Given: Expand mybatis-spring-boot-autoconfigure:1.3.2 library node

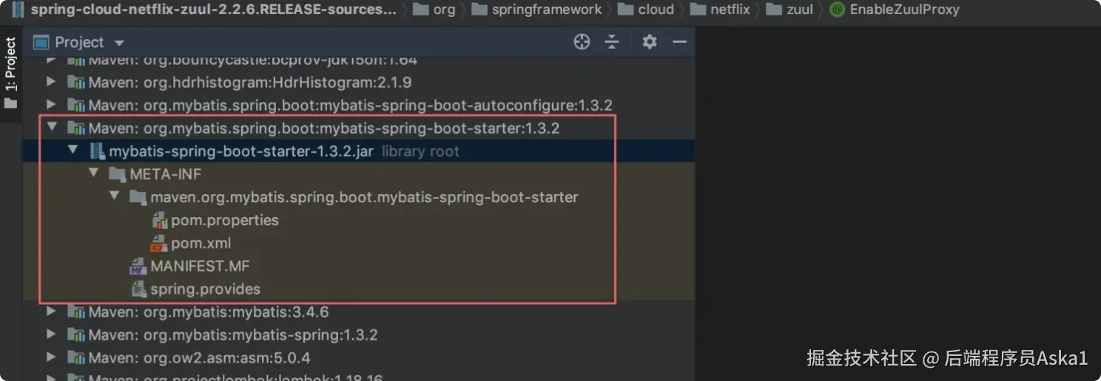Looking at the screenshot, I should (x=51, y=105).
